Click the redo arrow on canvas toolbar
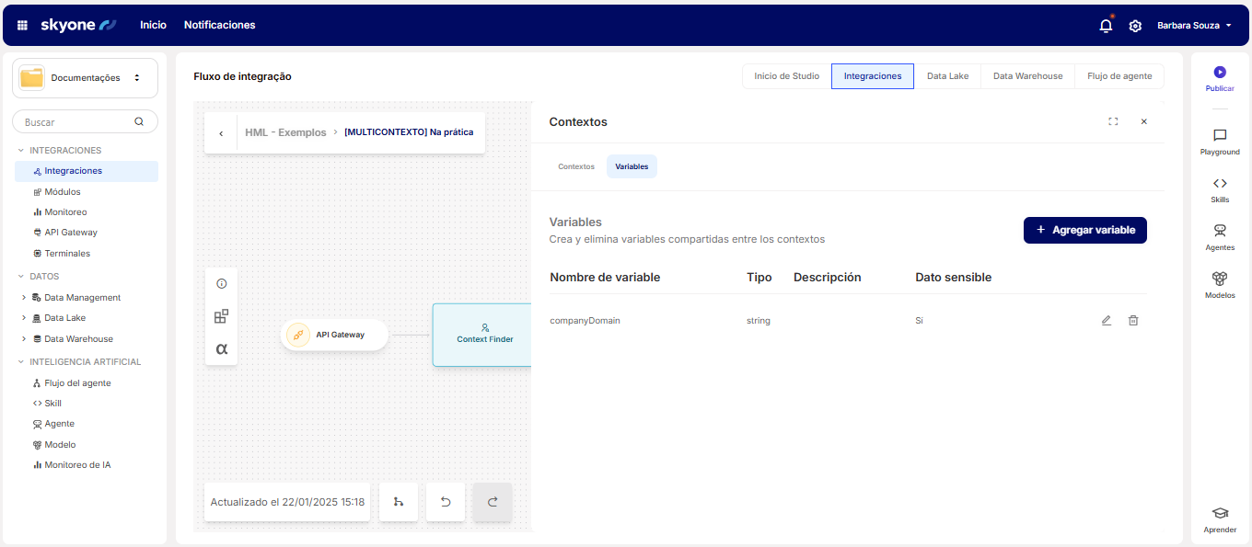Image resolution: width=1252 pixels, height=547 pixels. [493, 502]
